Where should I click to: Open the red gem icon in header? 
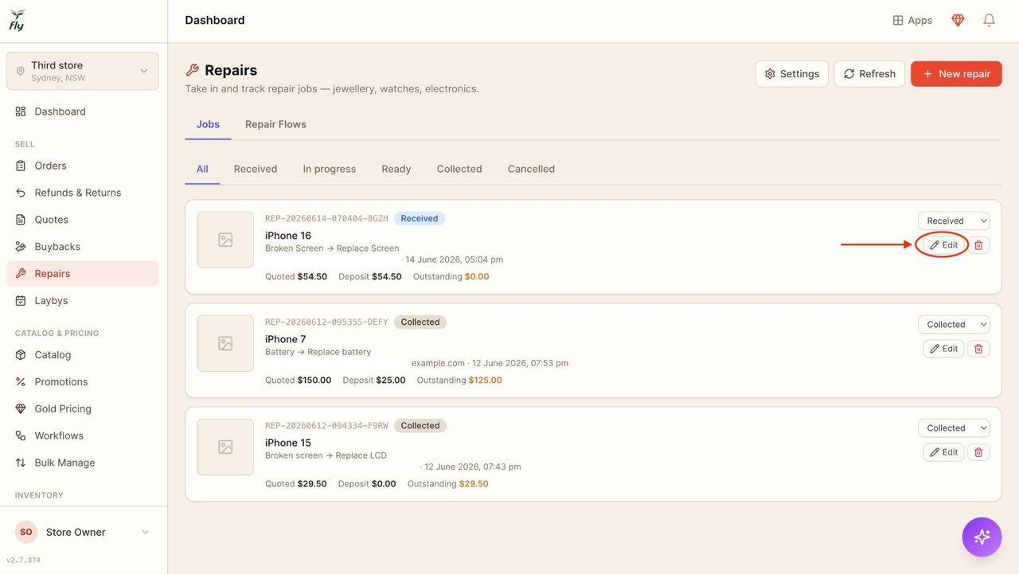click(958, 20)
